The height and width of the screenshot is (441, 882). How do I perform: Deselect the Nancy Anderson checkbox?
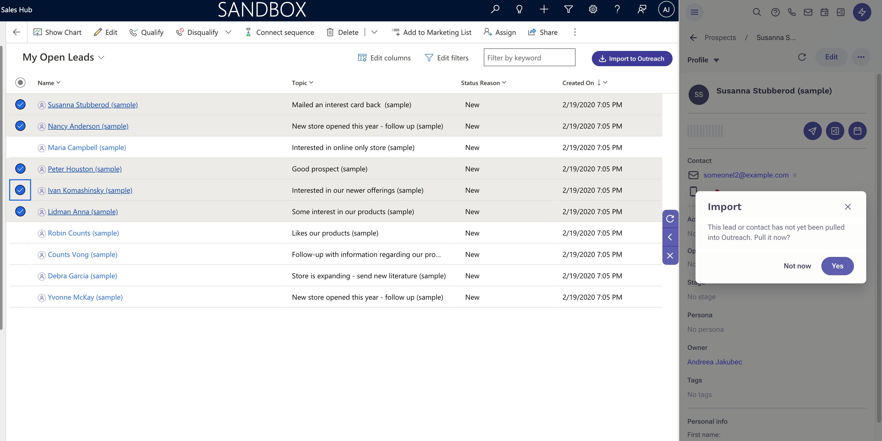20,126
